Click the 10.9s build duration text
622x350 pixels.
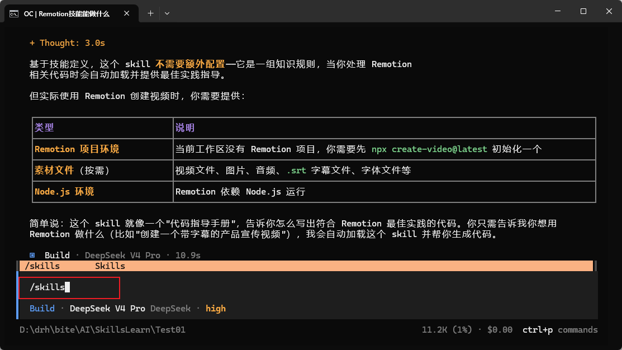point(188,255)
